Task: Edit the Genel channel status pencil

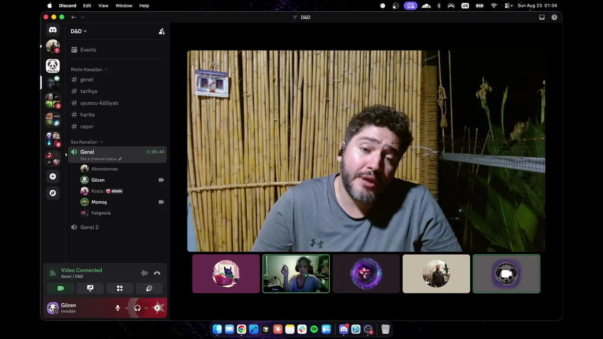Action: pos(120,159)
